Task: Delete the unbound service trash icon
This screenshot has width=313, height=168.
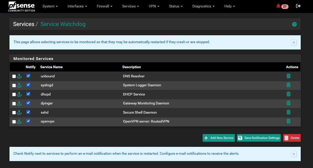Action: [x=288, y=76]
